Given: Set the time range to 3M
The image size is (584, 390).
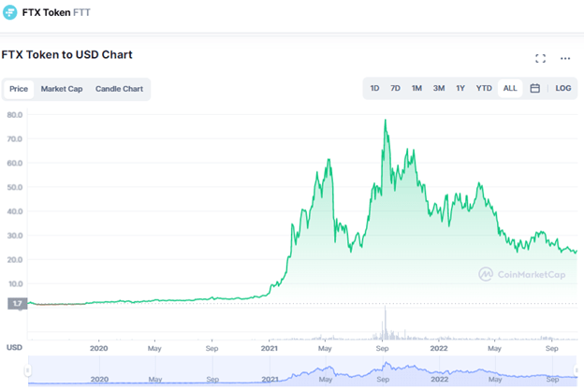Looking at the screenshot, I should 439,88.
